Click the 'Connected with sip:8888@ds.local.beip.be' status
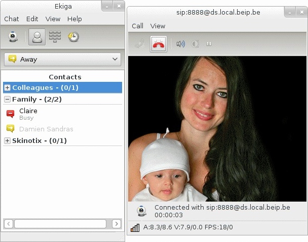 222,207
